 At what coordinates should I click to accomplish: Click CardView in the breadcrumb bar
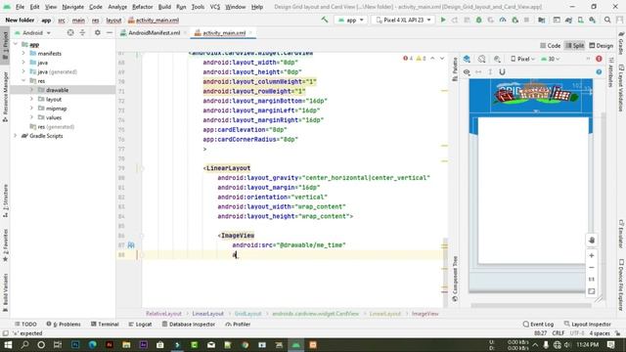315,314
